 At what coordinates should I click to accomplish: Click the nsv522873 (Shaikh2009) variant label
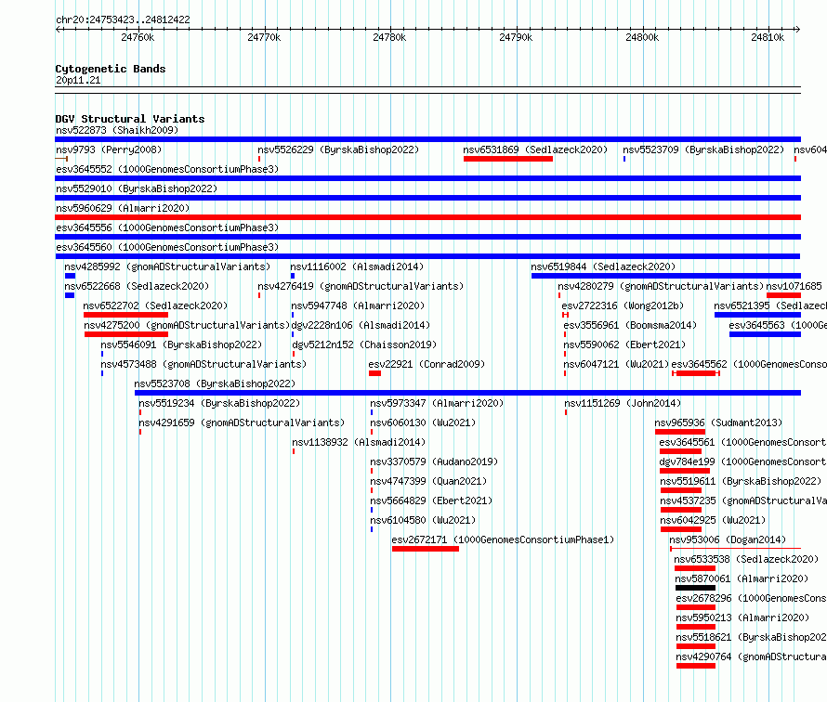coord(117,130)
